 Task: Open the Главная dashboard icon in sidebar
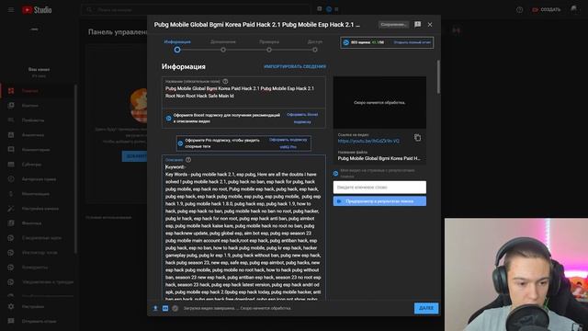[11, 91]
